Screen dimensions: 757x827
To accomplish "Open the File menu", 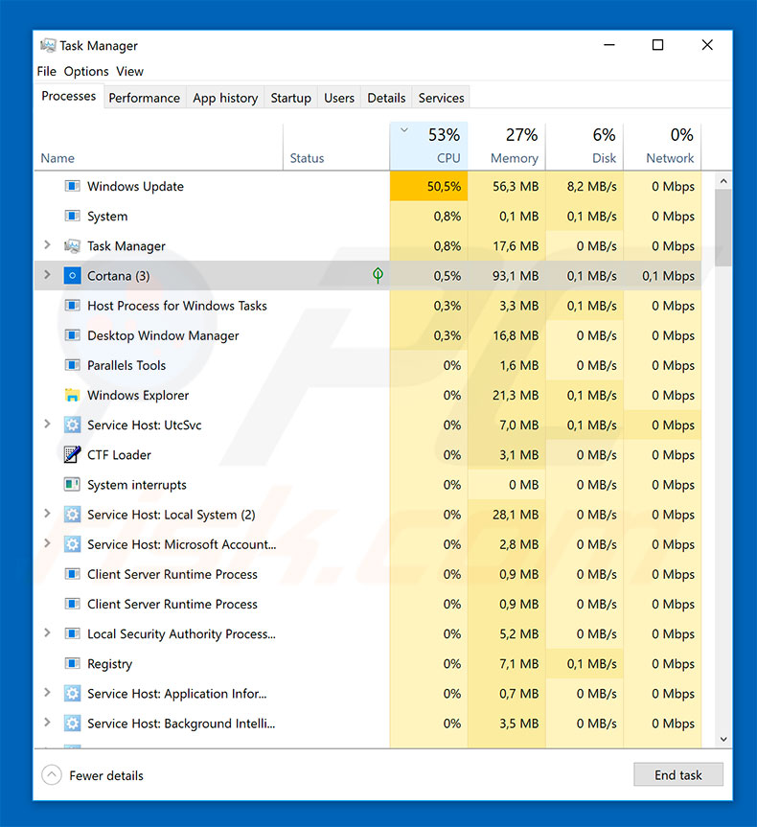I will [46, 71].
